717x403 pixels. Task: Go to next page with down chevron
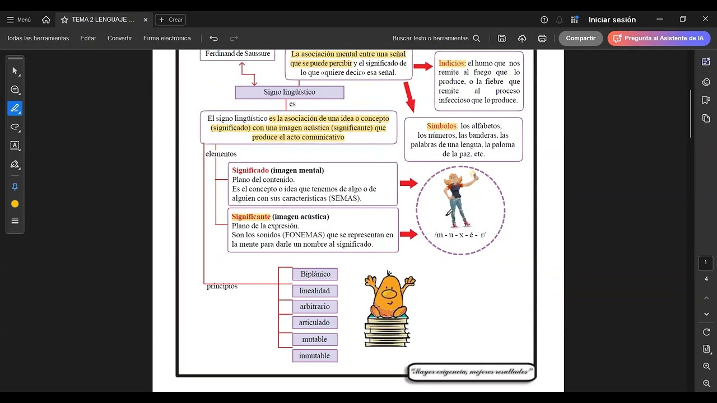click(x=706, y=314)
